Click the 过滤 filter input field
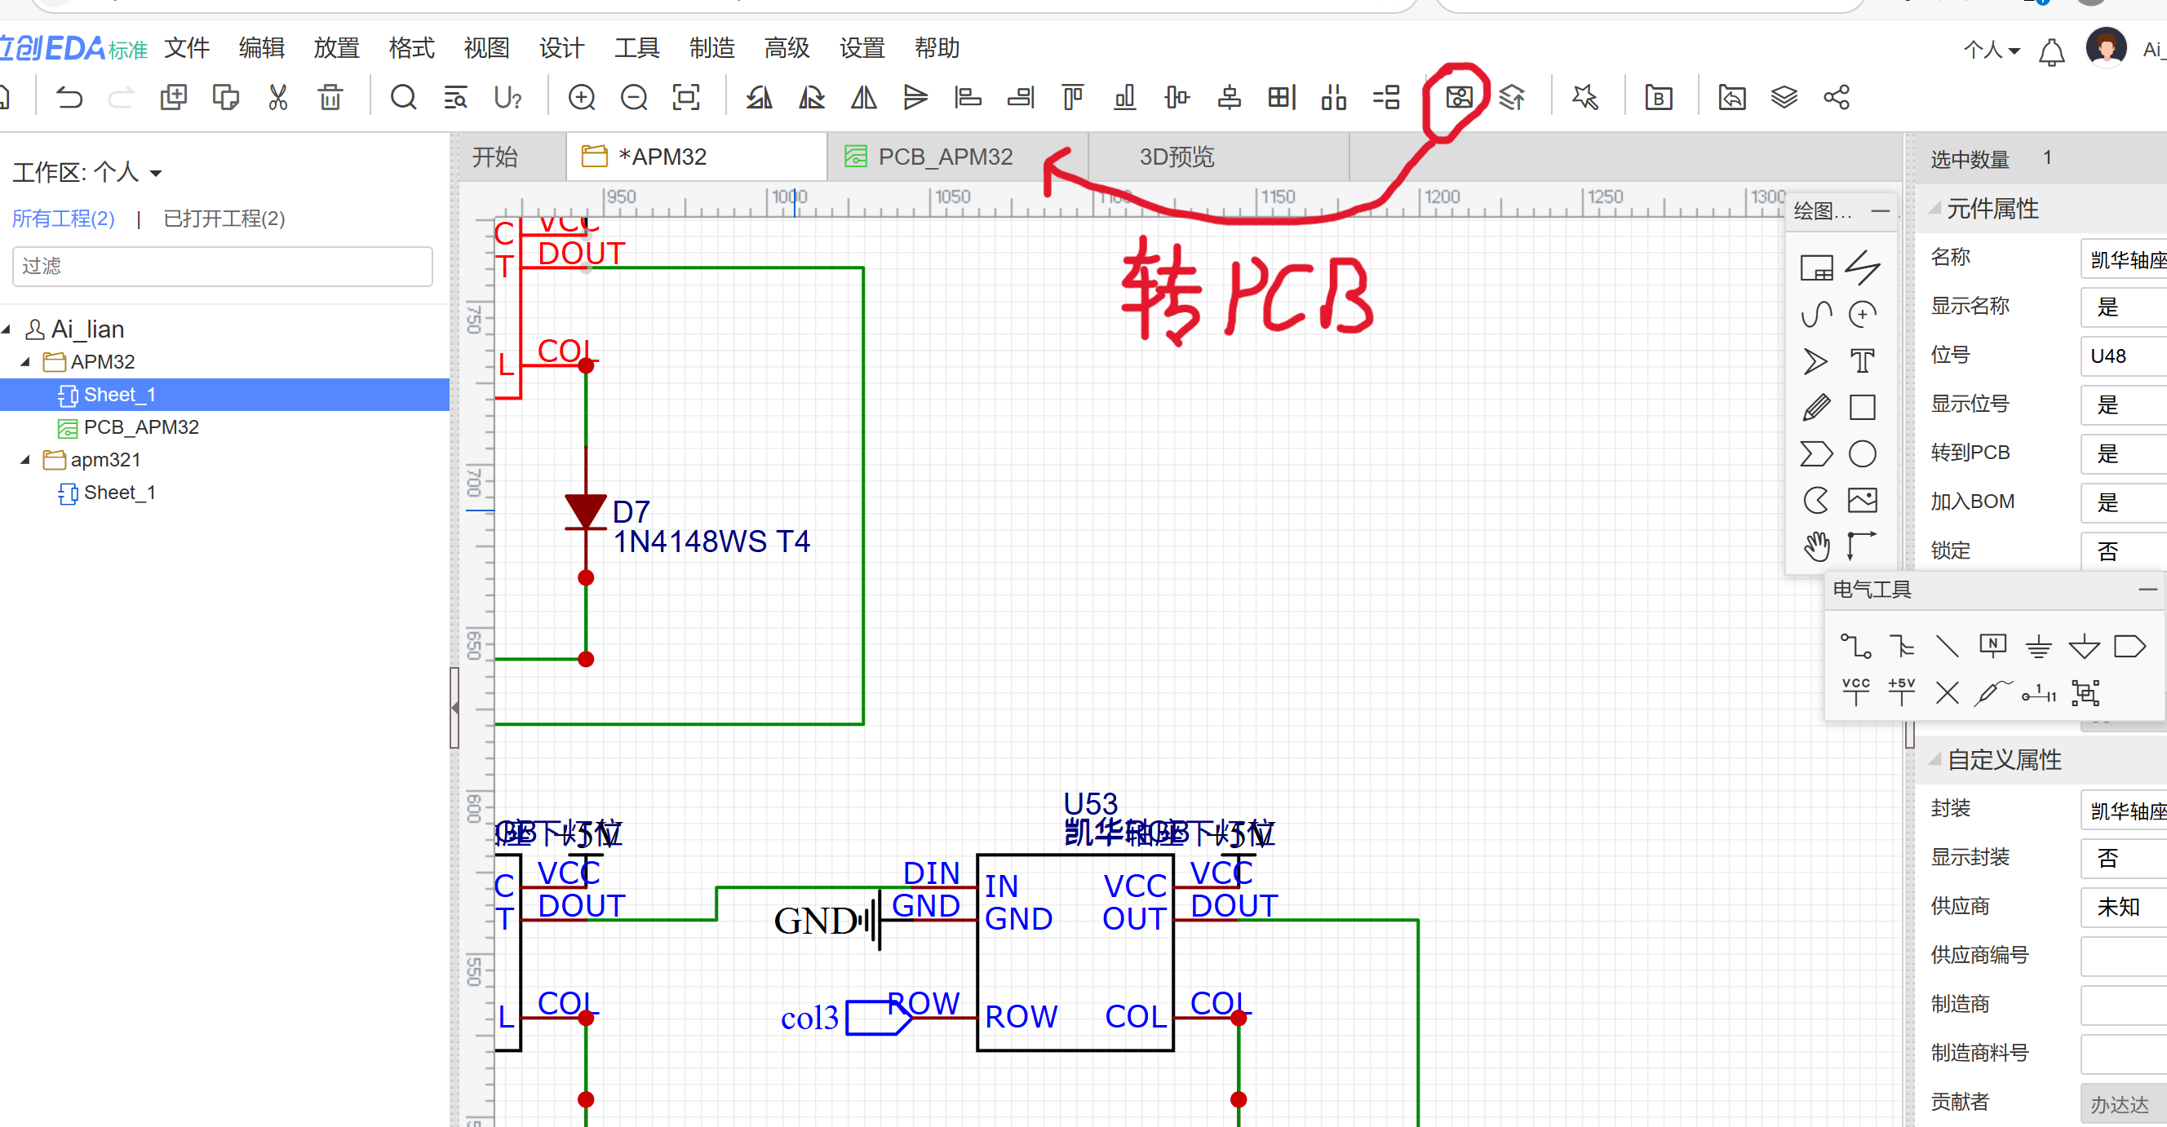The height and width of the screenshot is (1127, 2167). (x=222, y=266)
